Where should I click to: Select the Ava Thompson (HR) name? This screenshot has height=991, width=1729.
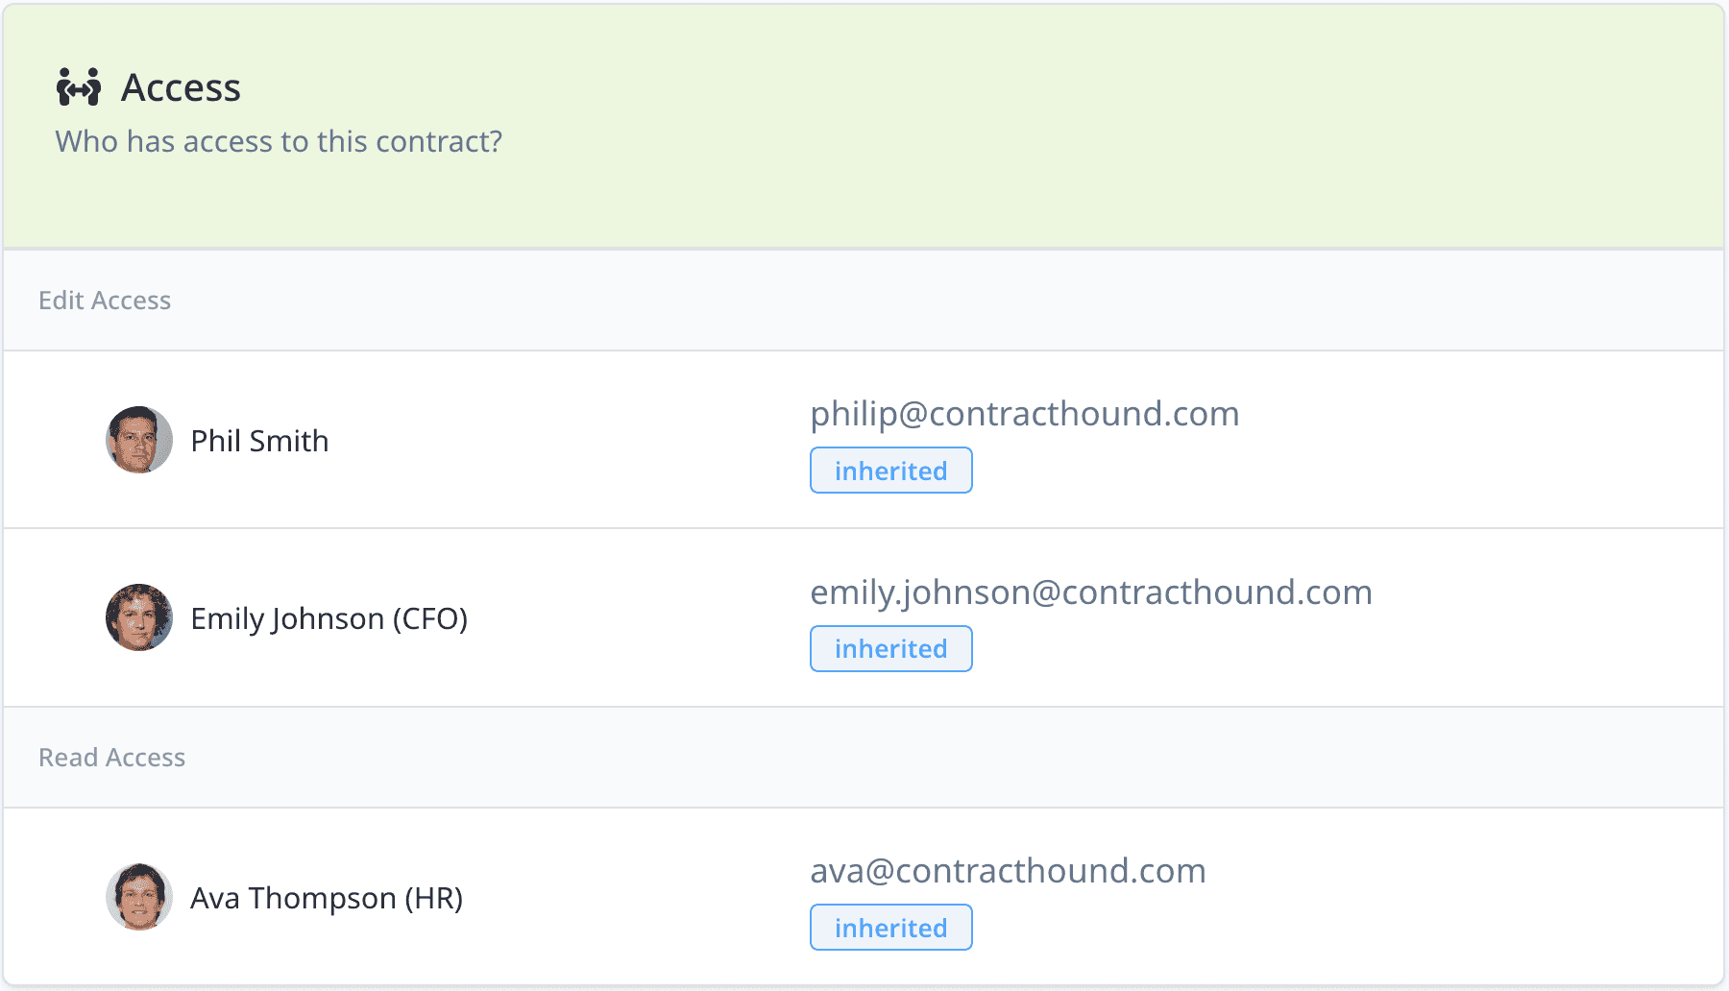coord(327,898)
